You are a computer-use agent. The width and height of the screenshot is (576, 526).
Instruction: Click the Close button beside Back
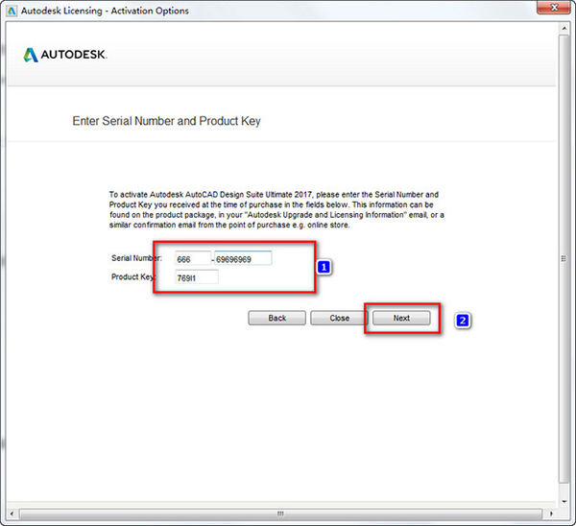[x=339, y=318]
